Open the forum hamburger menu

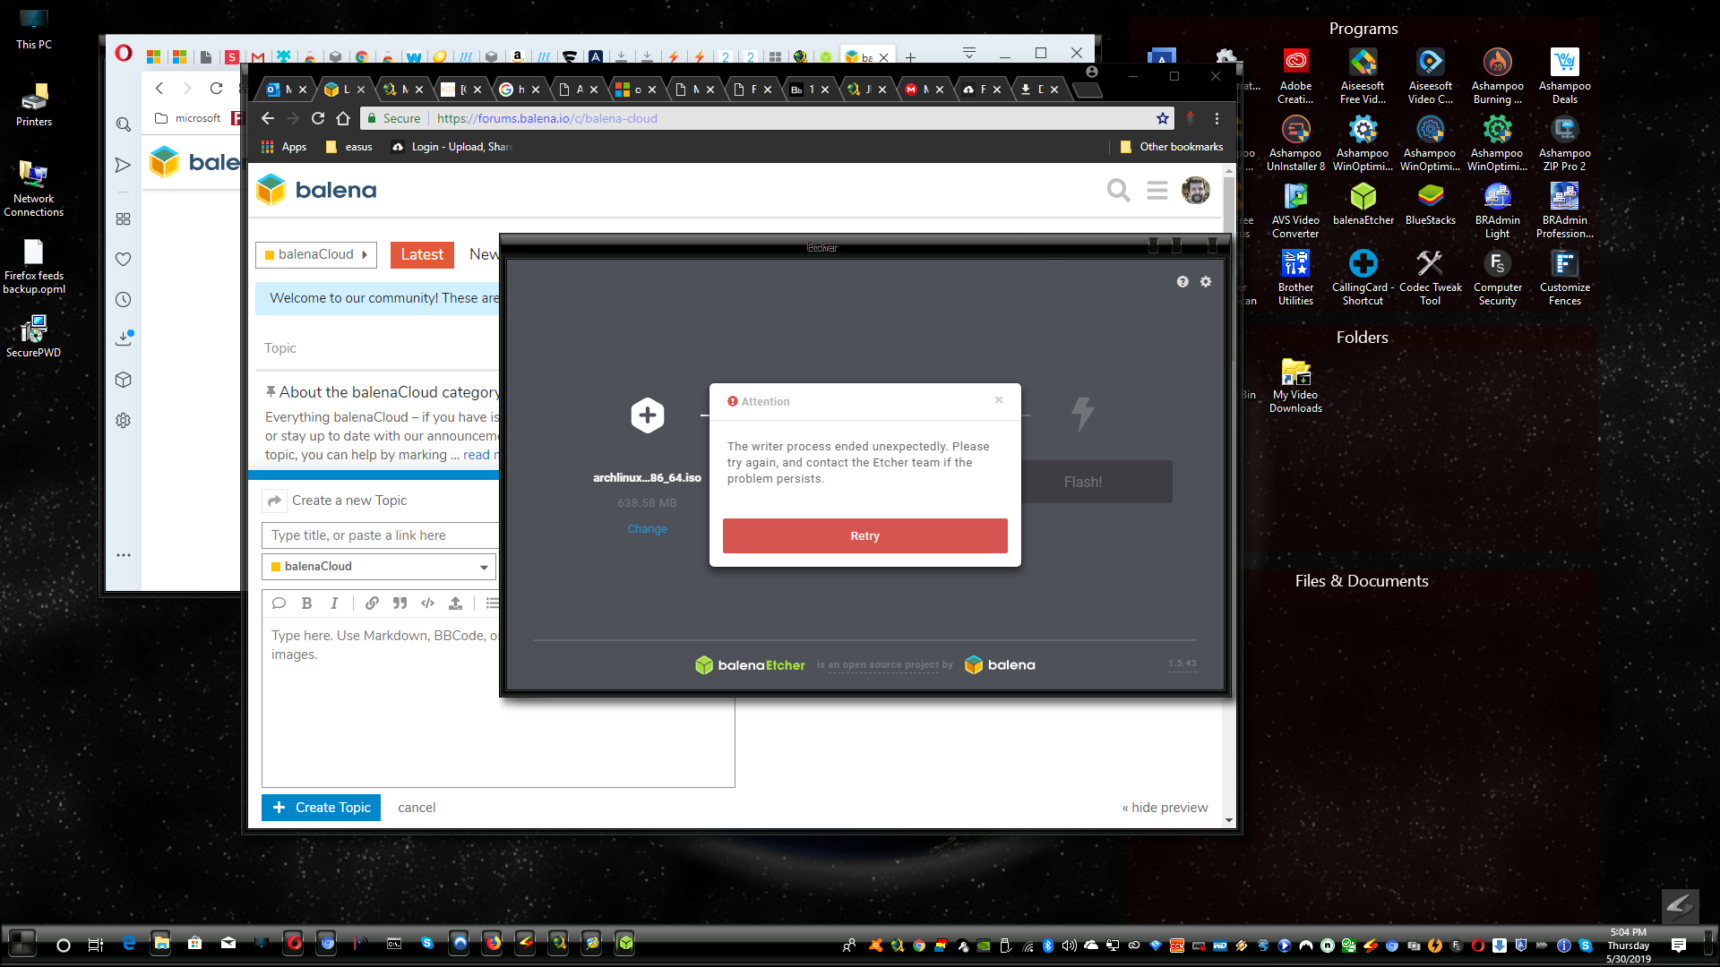coord(1157,190)
